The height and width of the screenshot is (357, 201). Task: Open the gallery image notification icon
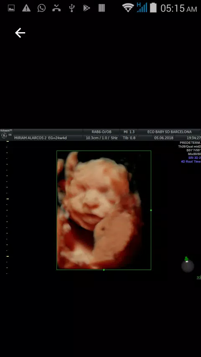pos(11,8)
